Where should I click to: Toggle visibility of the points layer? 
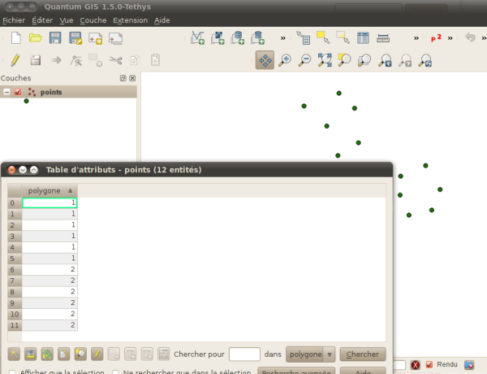[18, 93]
